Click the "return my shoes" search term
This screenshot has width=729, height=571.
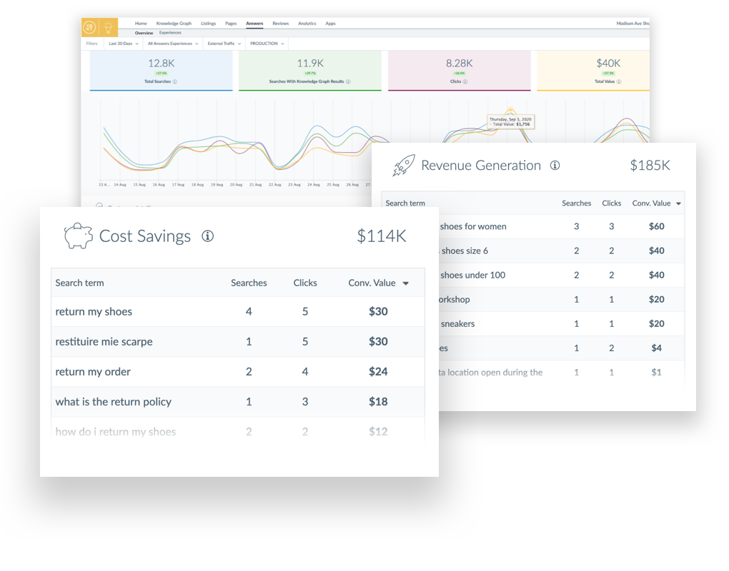pyautogui.click(x=94, y=312)
